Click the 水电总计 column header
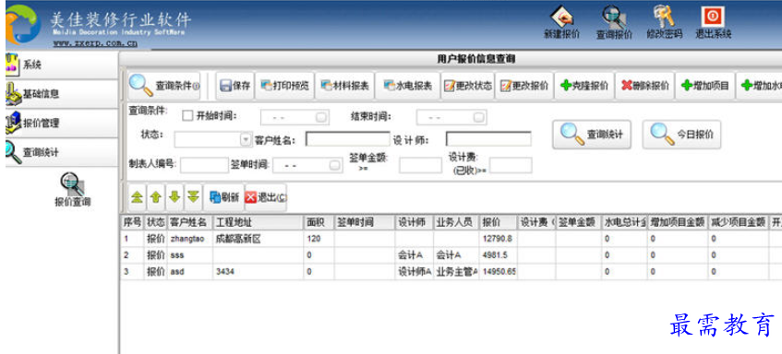782x354 pixels. (624, 222)
